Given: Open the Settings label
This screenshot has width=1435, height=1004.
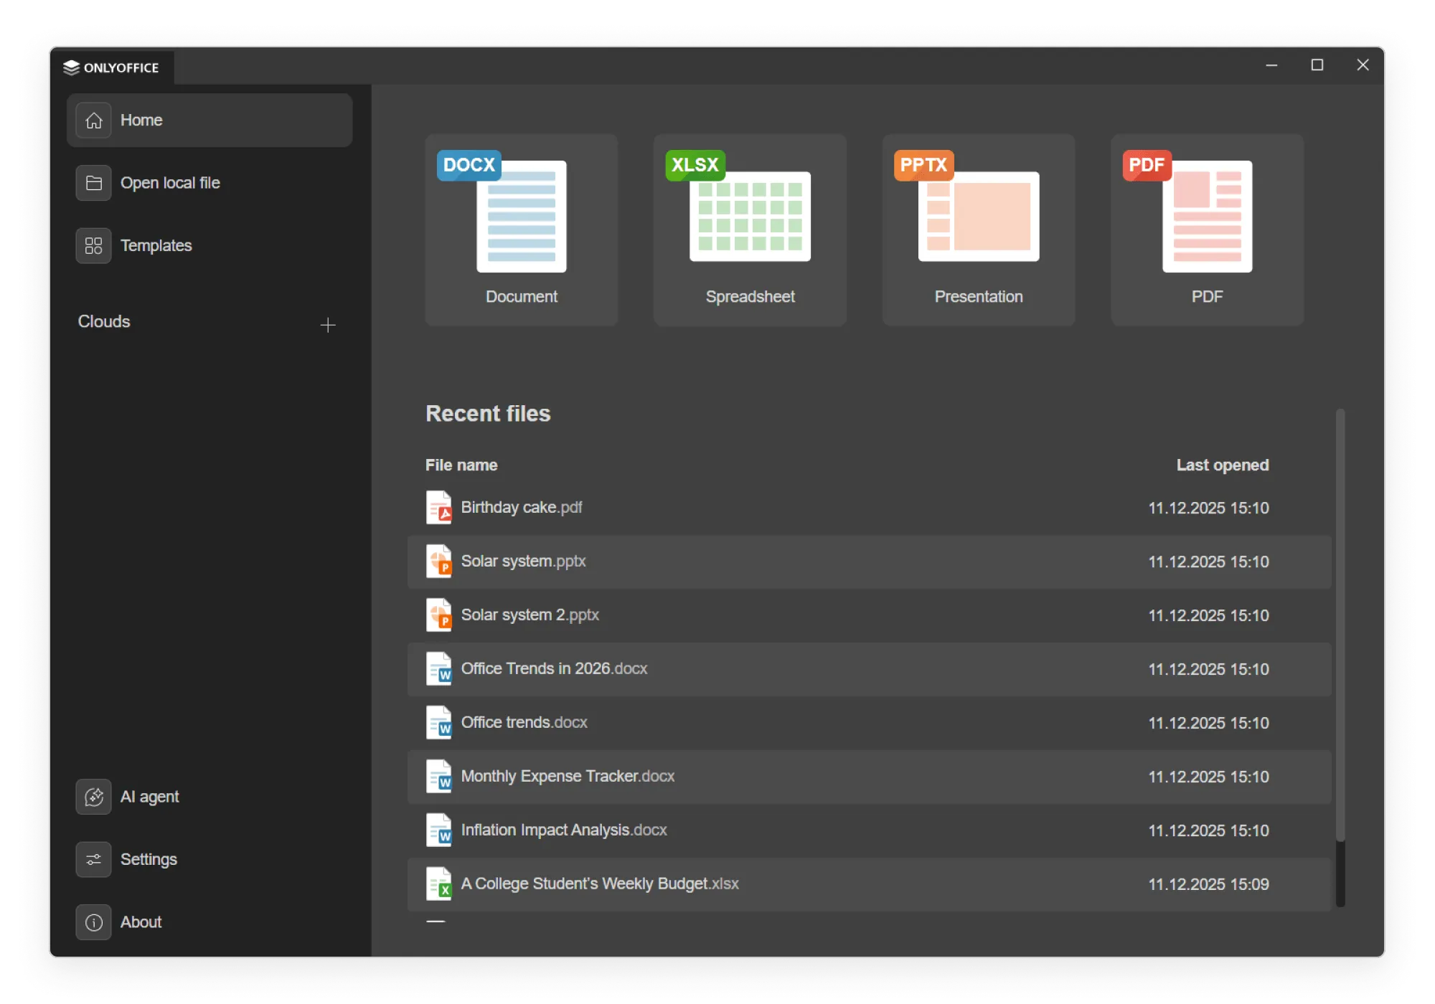Looking at the screenshot, I should point(149,859).
